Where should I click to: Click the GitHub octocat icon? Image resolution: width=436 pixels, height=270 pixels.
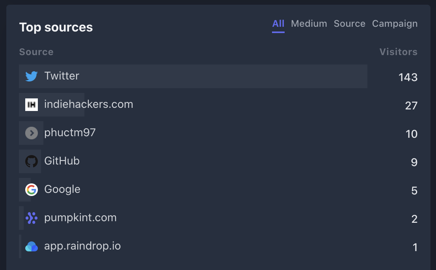point(32,161)
